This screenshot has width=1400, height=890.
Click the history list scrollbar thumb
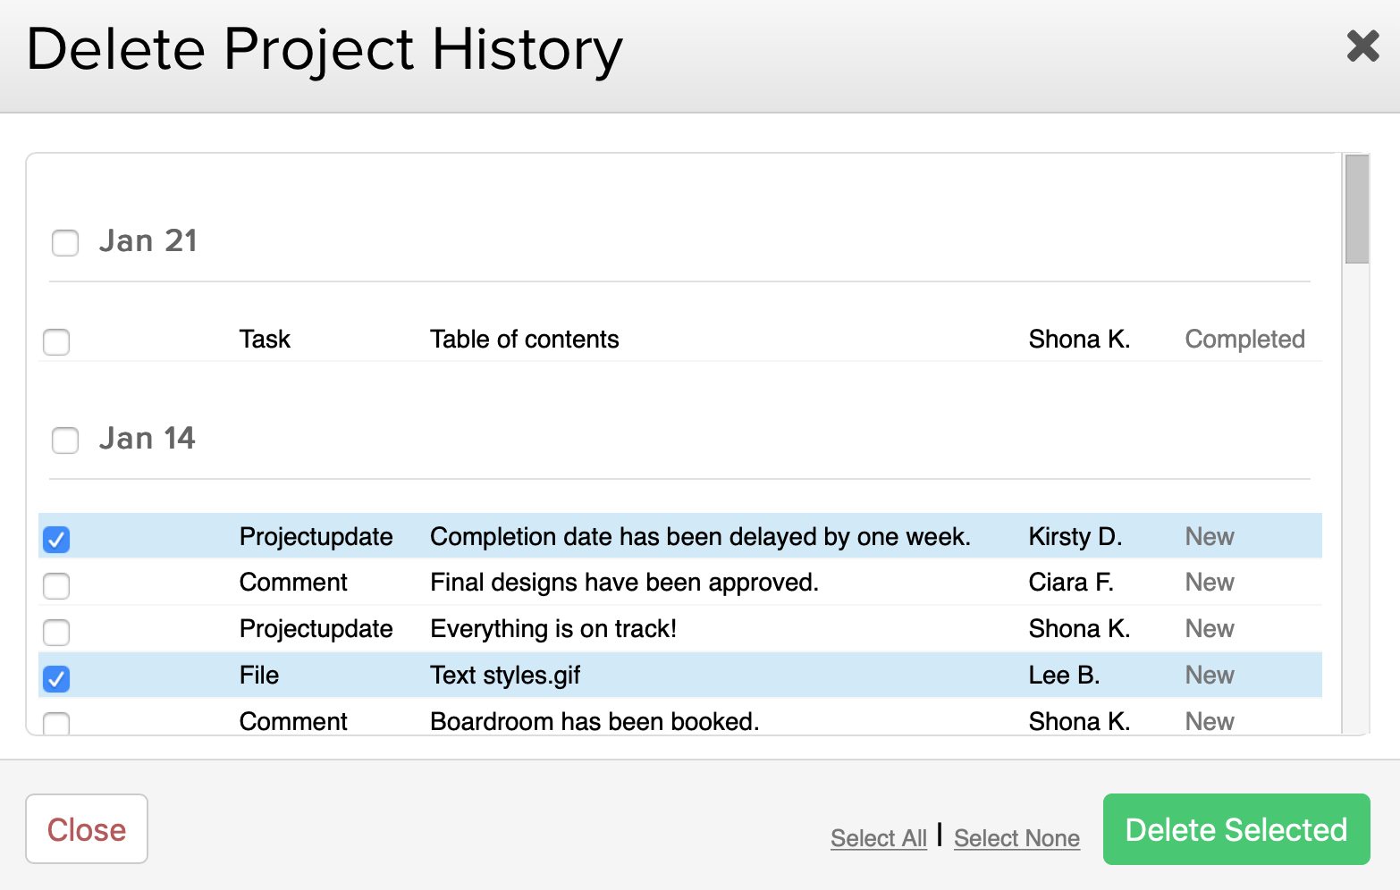pos(1356,209)
